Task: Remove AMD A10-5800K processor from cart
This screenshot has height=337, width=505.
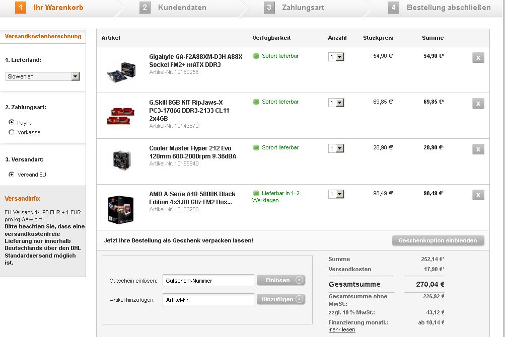Action: click(x=478, y=195)
